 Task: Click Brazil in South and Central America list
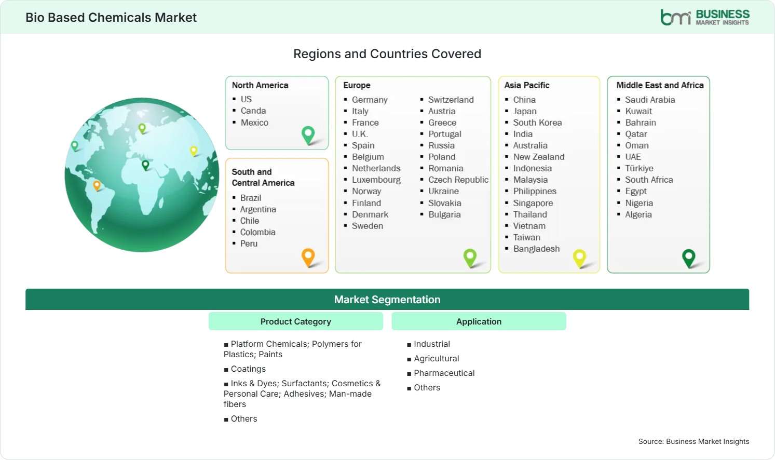[x=251, y=198]
